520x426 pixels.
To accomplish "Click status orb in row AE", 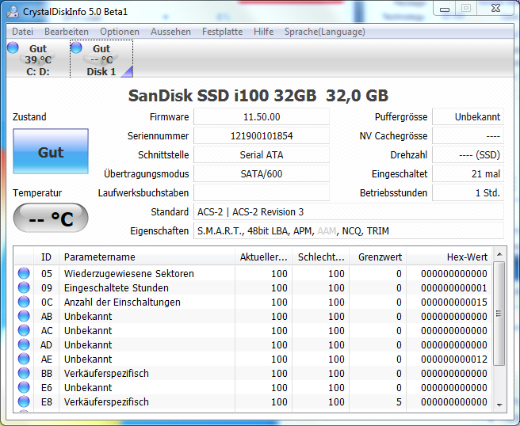I will coord(24,359).
